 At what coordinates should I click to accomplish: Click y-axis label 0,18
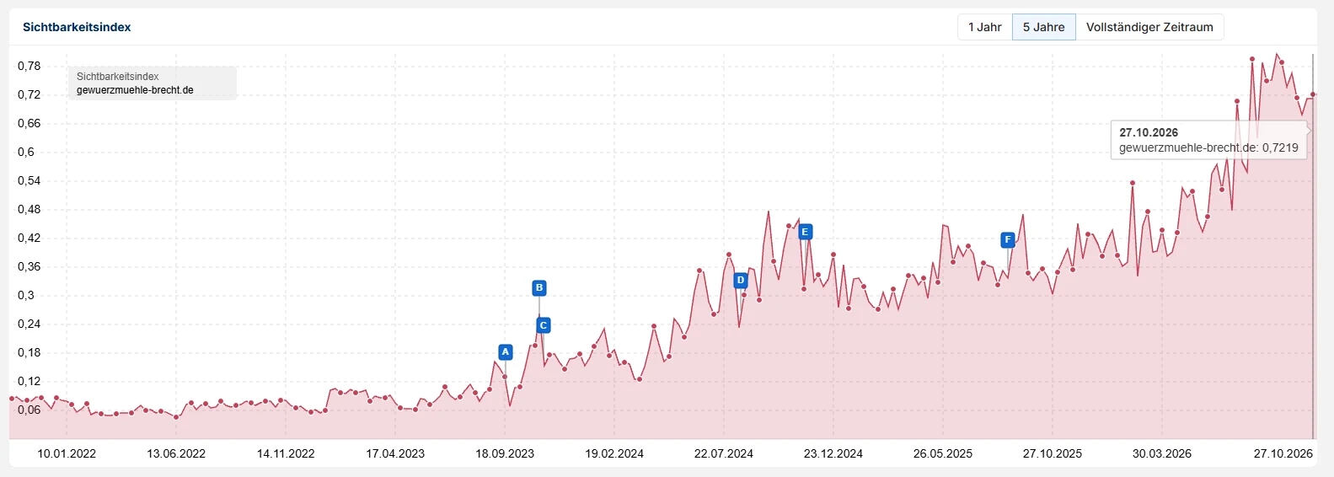[29, 352]
